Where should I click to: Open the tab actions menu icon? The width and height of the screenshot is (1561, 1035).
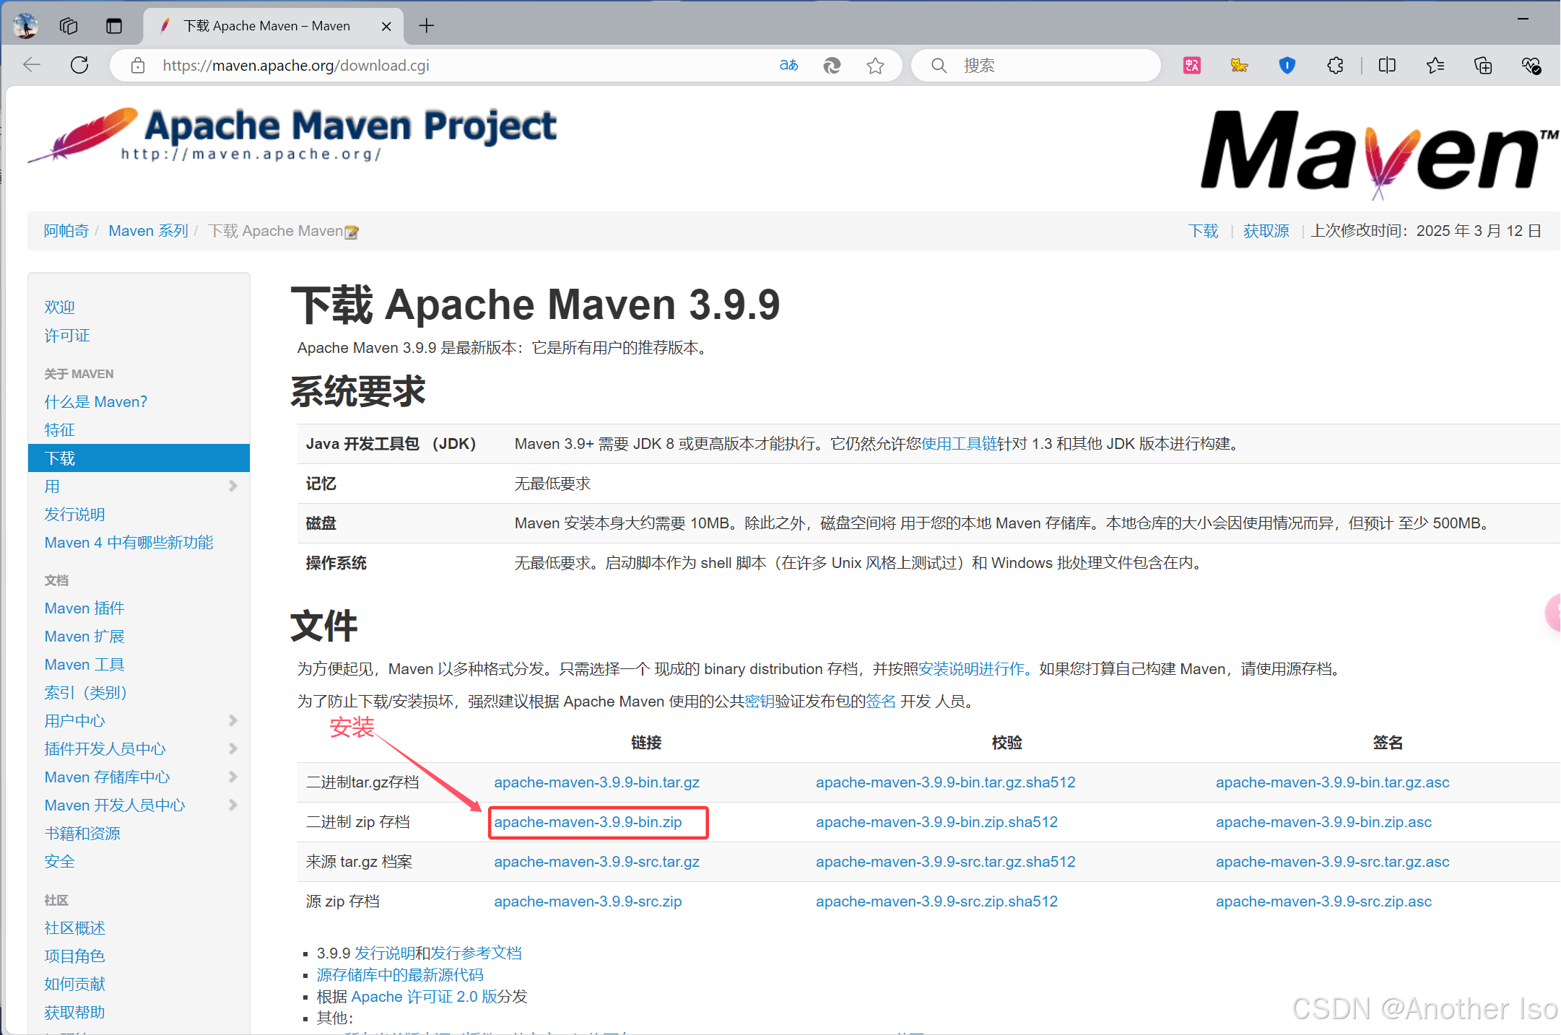[114, 26]
